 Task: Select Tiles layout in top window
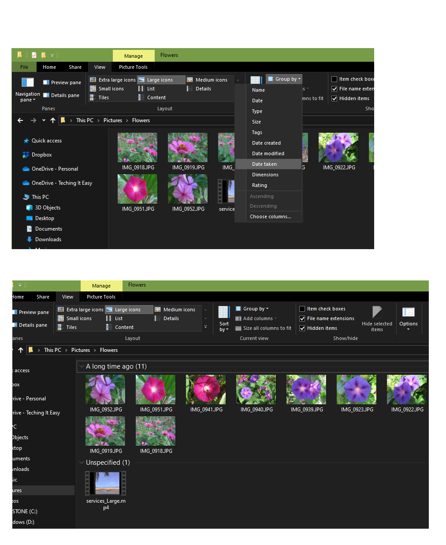point(100,97)
